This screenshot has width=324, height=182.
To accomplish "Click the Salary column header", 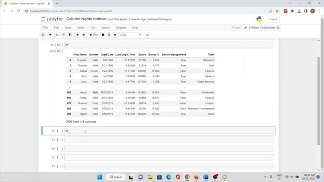I will point(142,55).
